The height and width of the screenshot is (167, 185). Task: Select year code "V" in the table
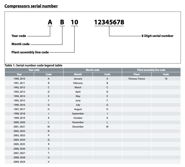49,162
